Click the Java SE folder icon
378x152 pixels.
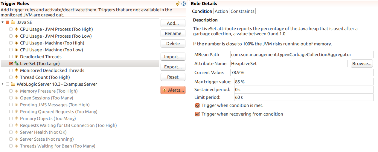13,22
